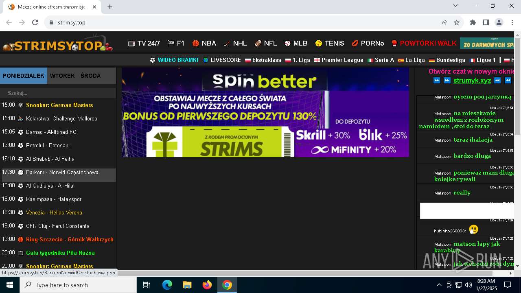Open a new browser tab
This screenshot has height=293, width=521.
(110, 7)
